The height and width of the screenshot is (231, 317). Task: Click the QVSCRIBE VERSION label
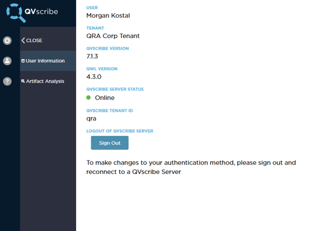pos(108,48)
